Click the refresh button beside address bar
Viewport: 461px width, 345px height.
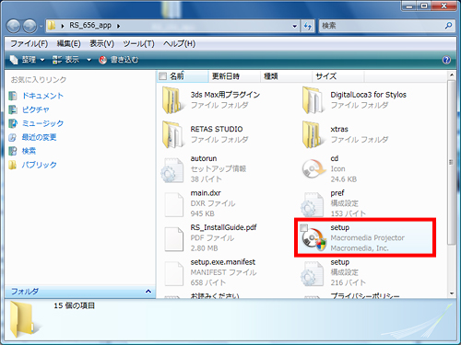coord(308,26)
